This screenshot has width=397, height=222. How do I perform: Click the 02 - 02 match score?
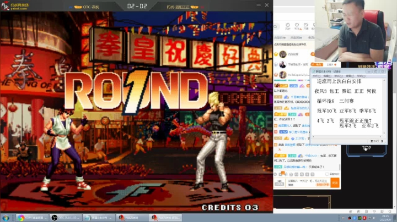pyautogui.click(x=137, y=6)
